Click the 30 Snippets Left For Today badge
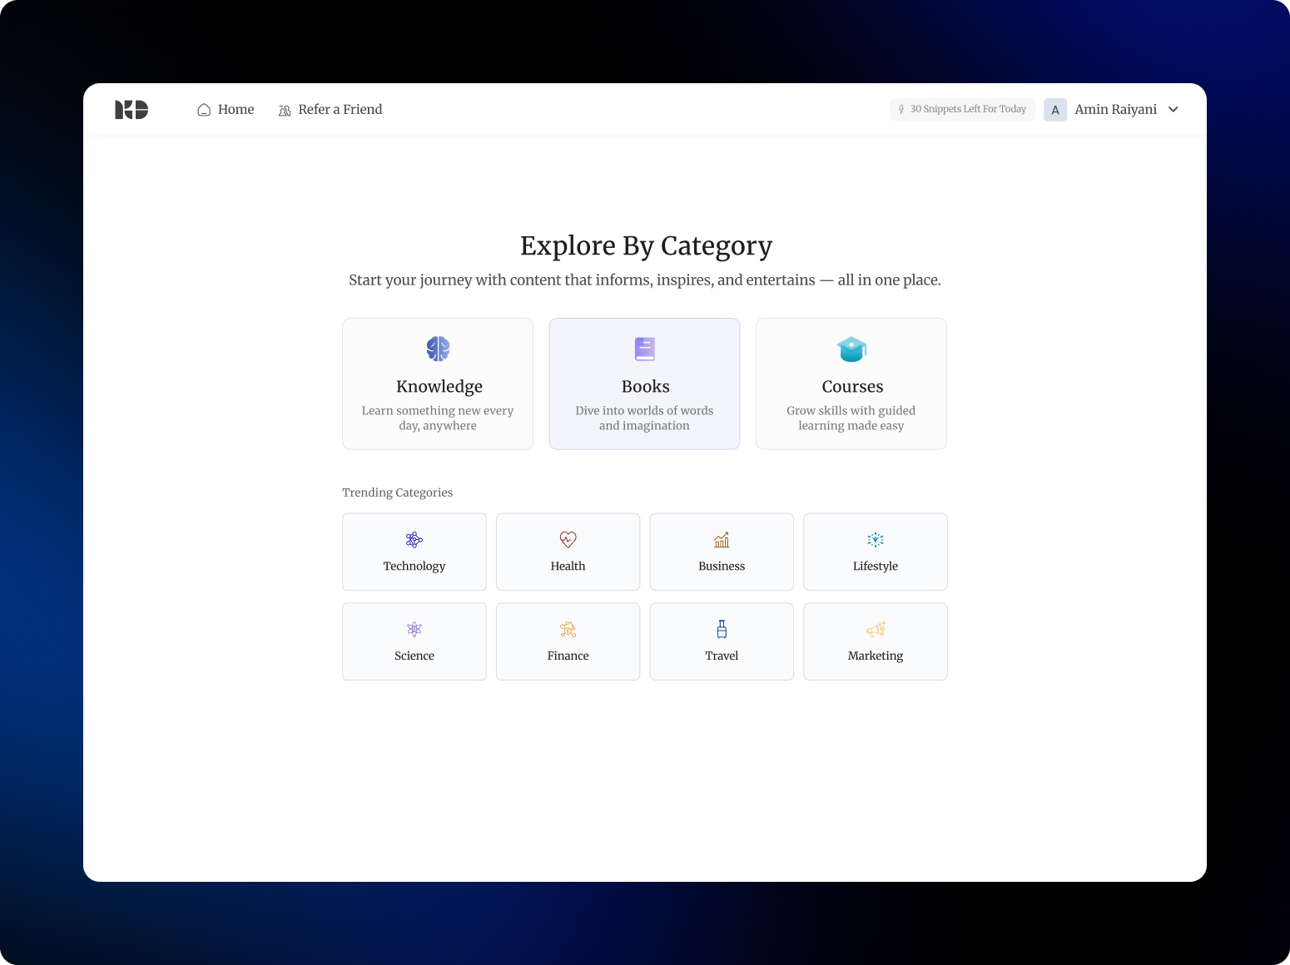 click(x=962, y=110)
